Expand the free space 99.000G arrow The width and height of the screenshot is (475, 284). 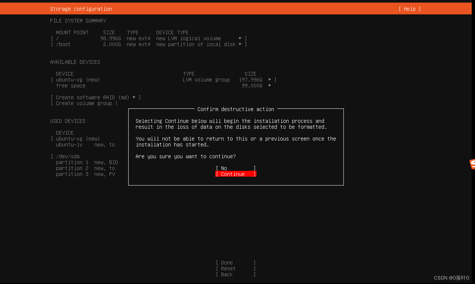[270, 86]
